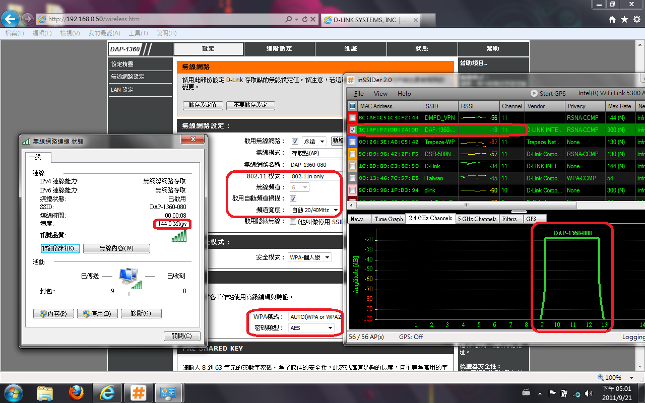Toggle 啟用無線網路 checkbox
Screen dimensions: 645x403
click(295, 141)
